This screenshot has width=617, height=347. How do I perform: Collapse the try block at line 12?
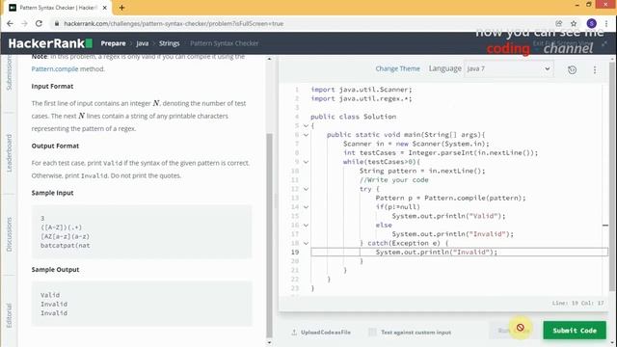pos(306,189)
